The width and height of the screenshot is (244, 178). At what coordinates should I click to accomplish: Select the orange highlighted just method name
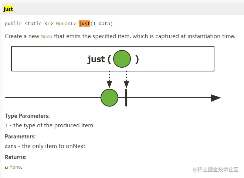(84, 24)
